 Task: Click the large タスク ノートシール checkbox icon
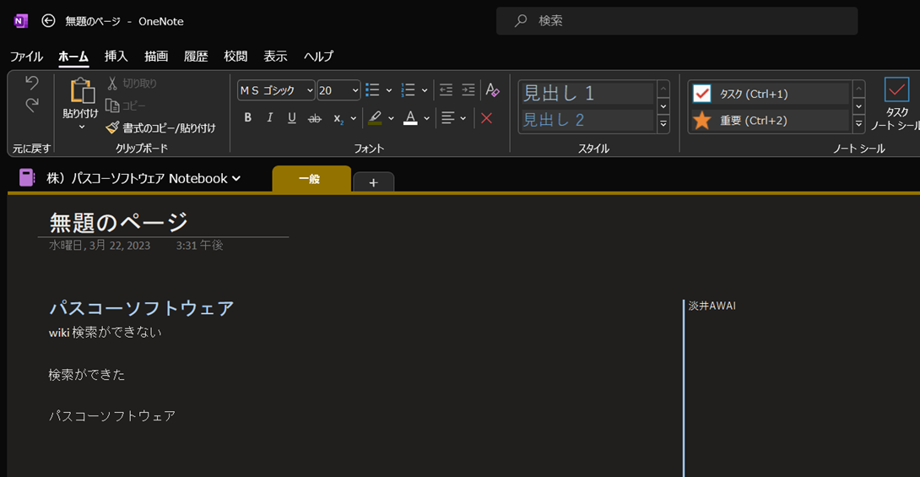[896, 89]
